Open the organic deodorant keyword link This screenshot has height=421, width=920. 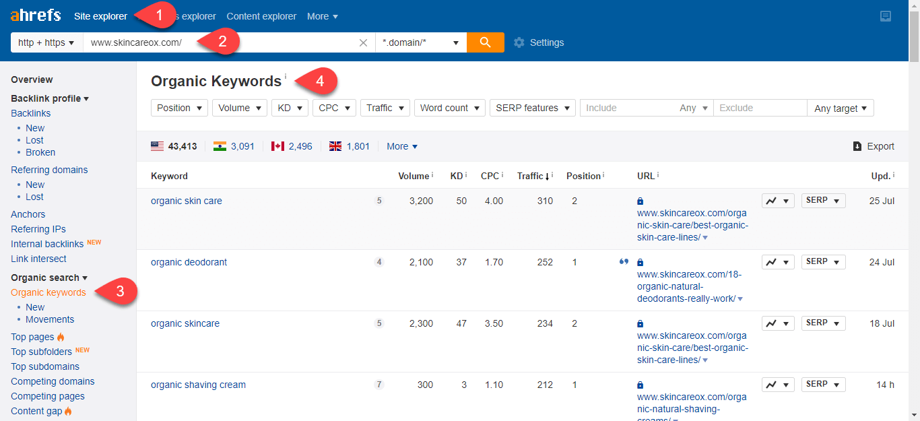click(x=189, y=262)
